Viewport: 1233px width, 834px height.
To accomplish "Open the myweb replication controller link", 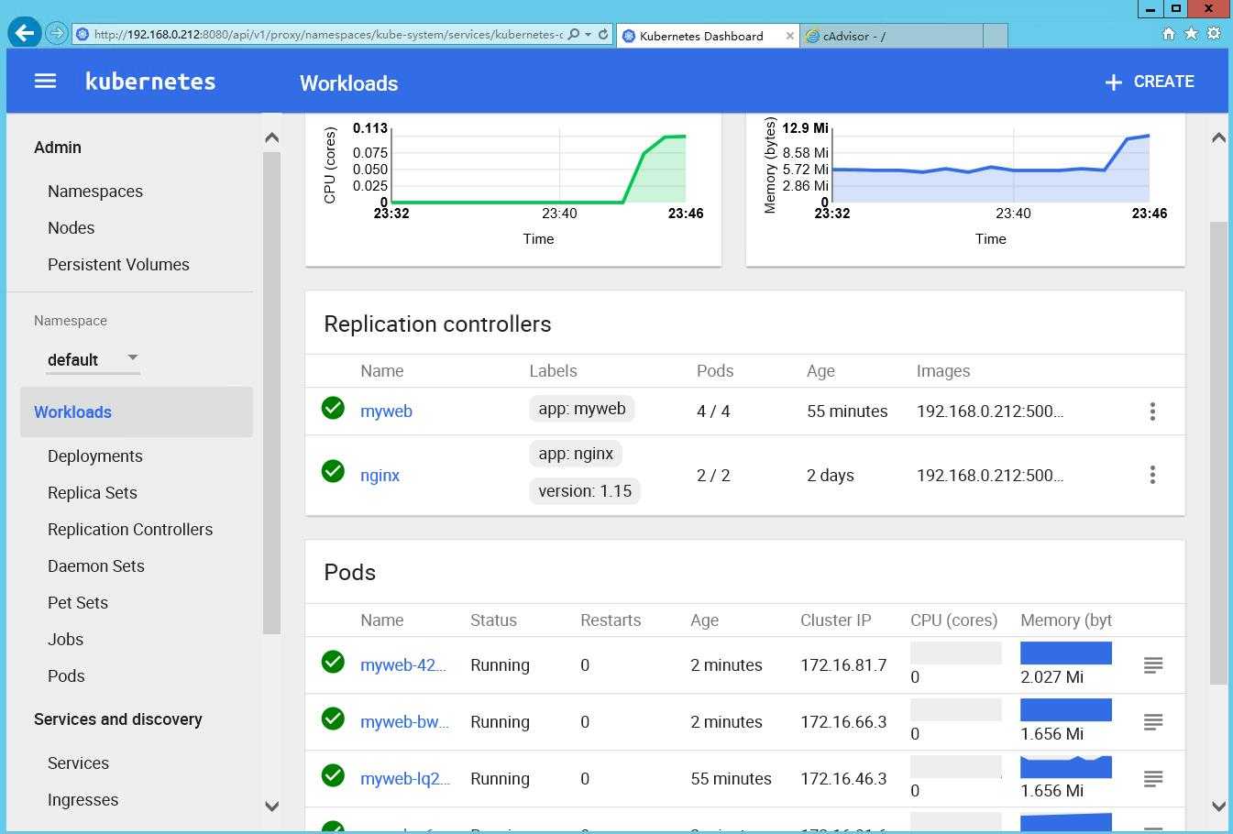I will point(386,412).
